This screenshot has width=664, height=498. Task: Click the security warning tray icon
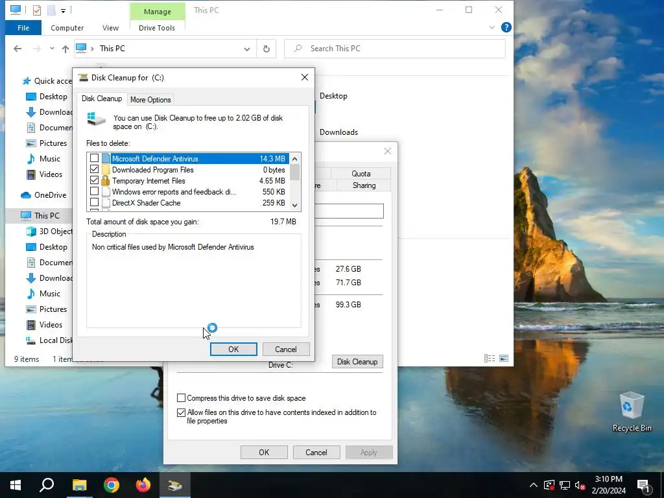pos(549,485)
